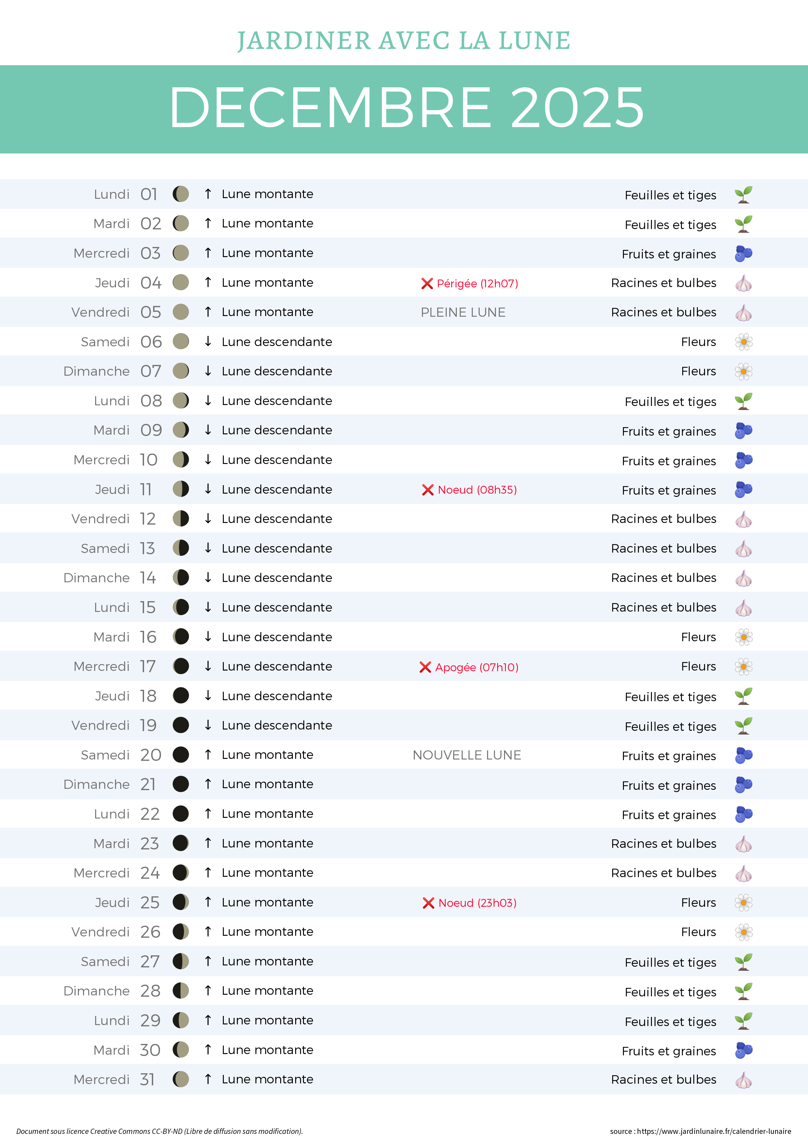Click the half moon icon for Jeudi 11
The width and height of the screenshot is (808, 1143).
coord(181,489)
